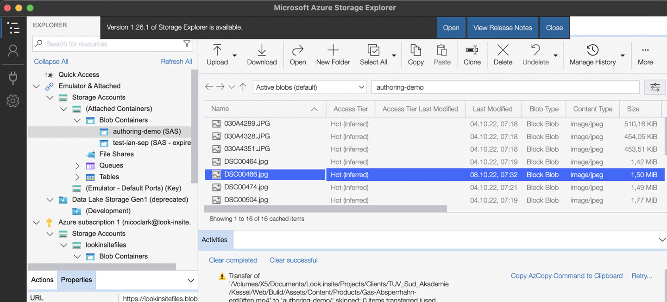Open the Upload dropdown arrow
The height and width of the screenshot is (302, 667).
[234, 55]
